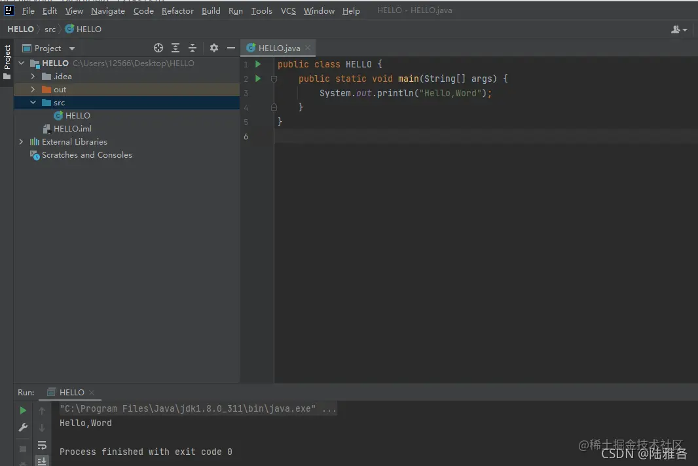Select HELLO class in project tree
This screenshot has height=466, width=698.
(72, 115)
